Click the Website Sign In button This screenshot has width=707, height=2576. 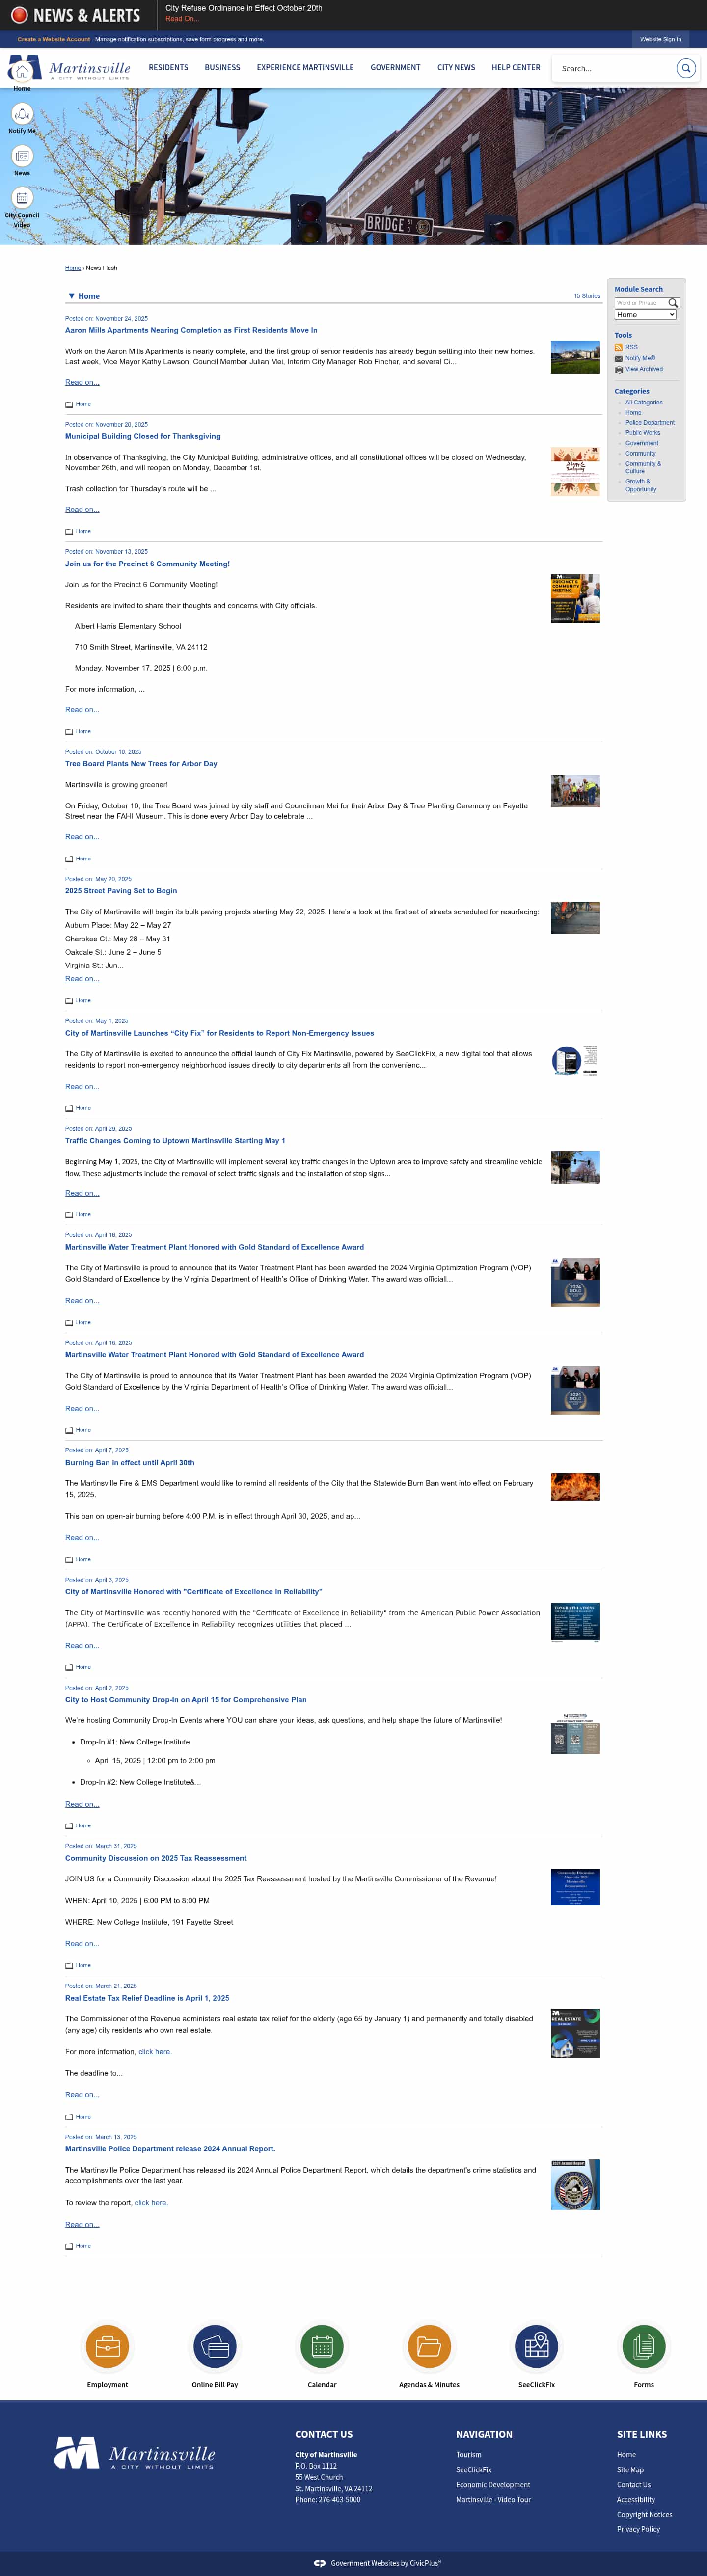[660, 39]
